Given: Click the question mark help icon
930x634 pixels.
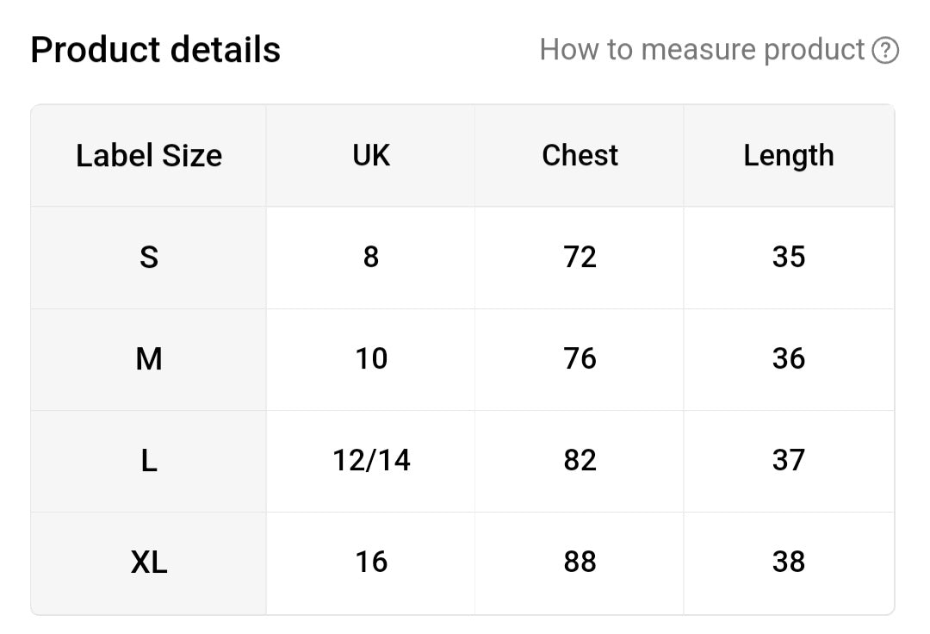Looking at the screenshot, I should 885,51.
